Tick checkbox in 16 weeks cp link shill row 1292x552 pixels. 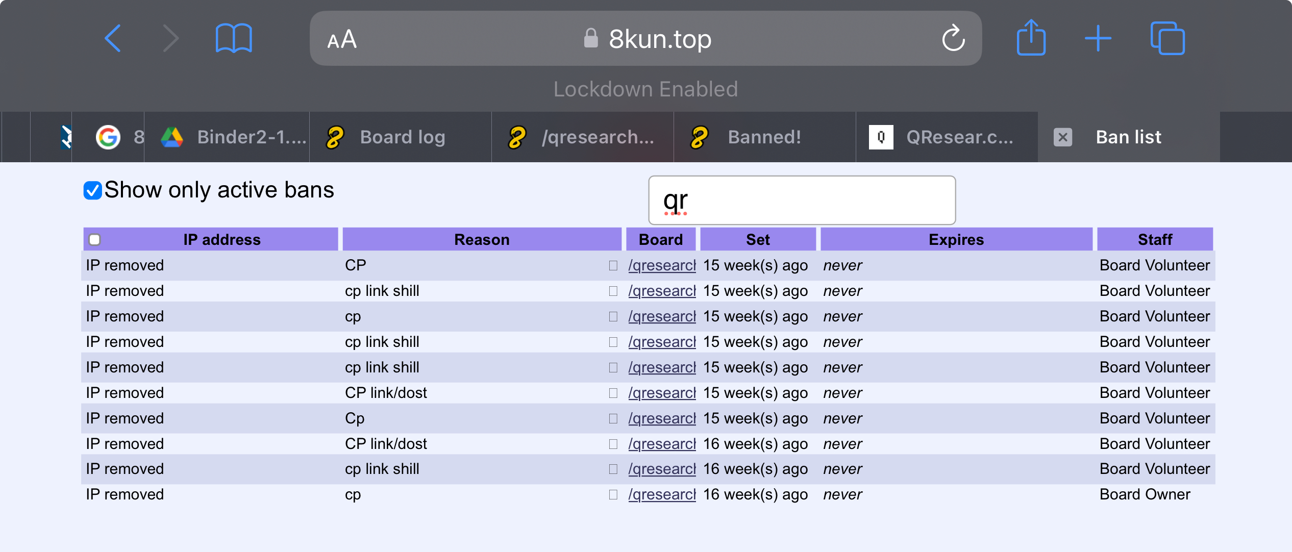click(613, 469)
